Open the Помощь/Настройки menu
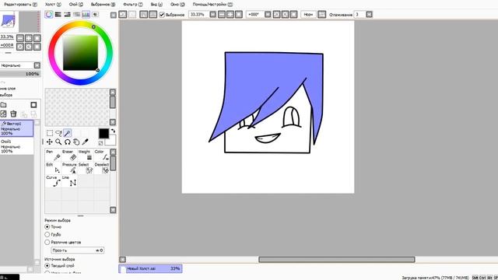Viewport: 498px width, 280px height. pyautogui.click(x=212, y=5)
